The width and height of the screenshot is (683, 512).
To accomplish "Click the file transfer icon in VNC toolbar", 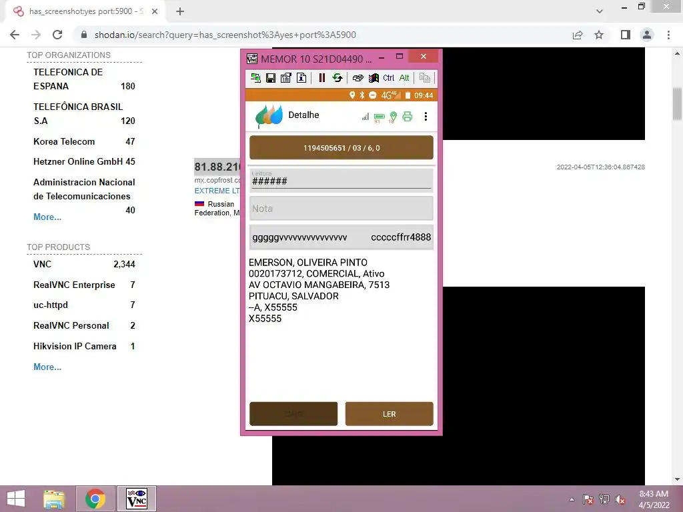I will 425,78.
